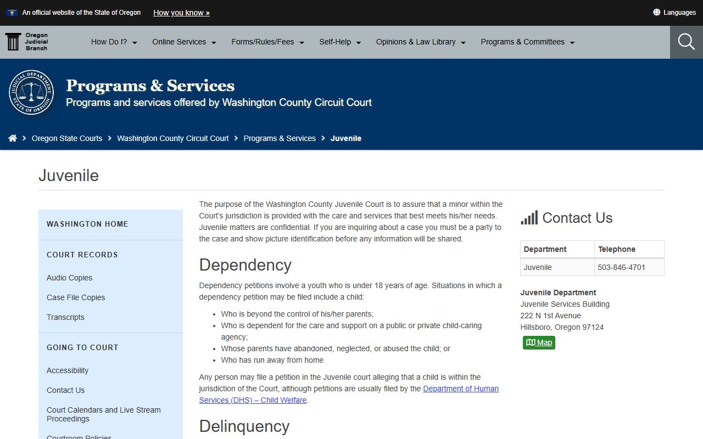Follow the DHS Child Welfare link
The height and width of the screenshot is (439, 703).
tap(349, 394)
